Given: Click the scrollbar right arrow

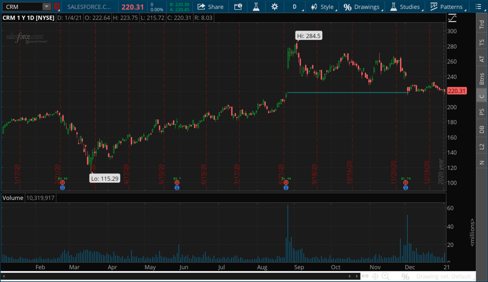Looking at the screenshot, I should tap(357, 276).
